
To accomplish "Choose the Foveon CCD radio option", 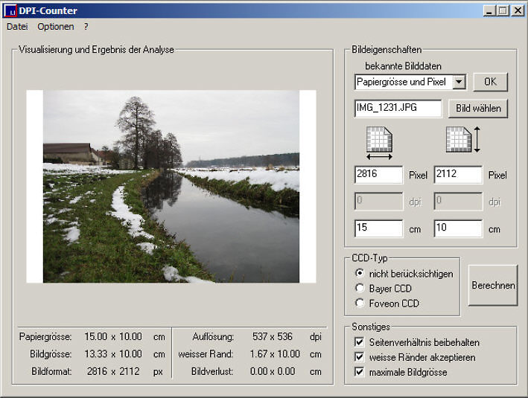I will (x=360, y=303).
